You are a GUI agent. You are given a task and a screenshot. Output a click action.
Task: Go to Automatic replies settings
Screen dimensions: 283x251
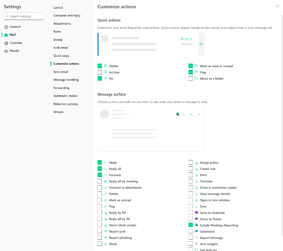tap(65, 96)
